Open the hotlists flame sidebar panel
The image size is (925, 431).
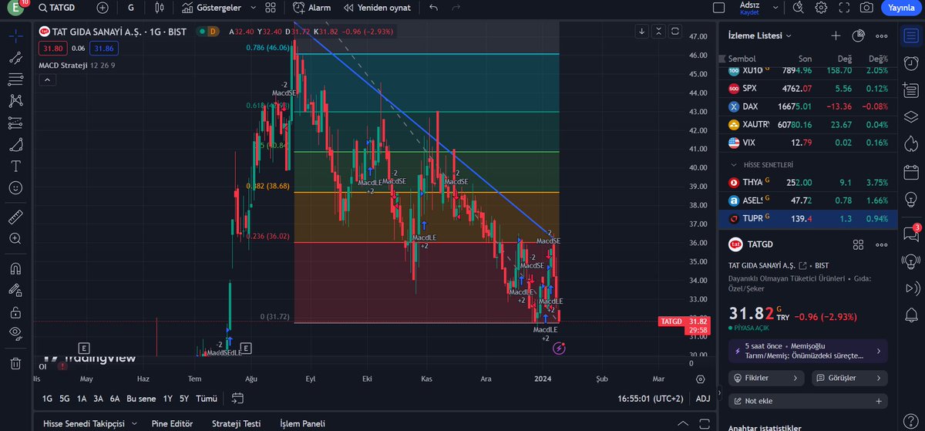pyautogui.click(x=910, y=144)
